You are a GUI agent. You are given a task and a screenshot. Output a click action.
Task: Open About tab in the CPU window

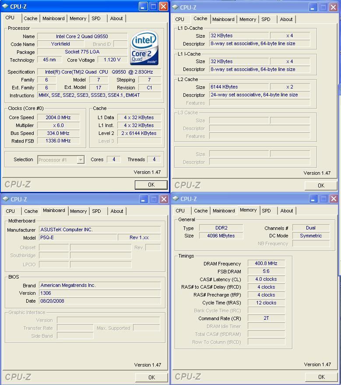(116, 18)
